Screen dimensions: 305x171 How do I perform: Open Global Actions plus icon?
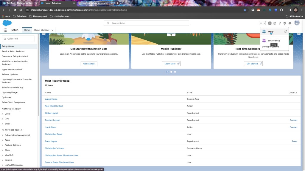pos(270,23)
